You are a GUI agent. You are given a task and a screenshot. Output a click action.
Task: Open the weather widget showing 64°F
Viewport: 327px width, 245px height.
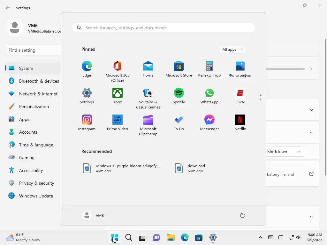23,237
